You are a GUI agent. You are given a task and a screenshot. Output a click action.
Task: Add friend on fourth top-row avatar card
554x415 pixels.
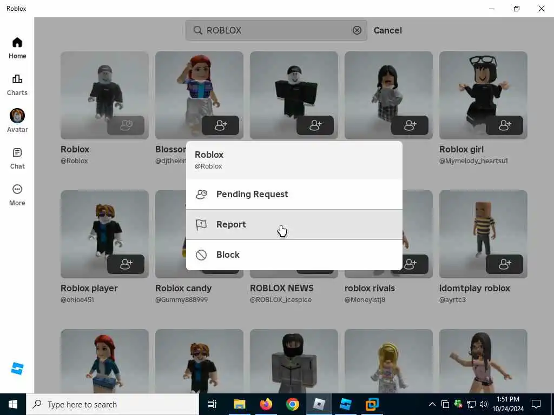point(410,125)
